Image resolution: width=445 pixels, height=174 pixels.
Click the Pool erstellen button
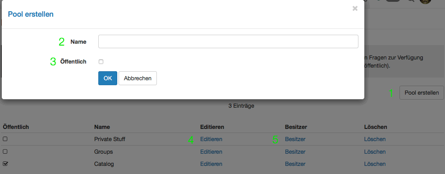(422, 92)
